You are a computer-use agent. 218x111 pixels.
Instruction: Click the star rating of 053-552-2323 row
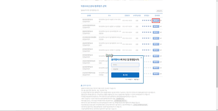point(147,38)
